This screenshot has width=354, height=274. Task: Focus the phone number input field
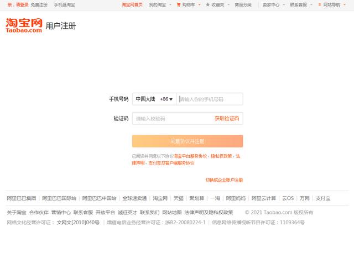point(209,99)
